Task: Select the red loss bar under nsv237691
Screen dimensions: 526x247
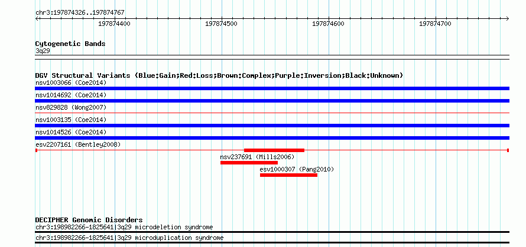Action: pos(249,163)
